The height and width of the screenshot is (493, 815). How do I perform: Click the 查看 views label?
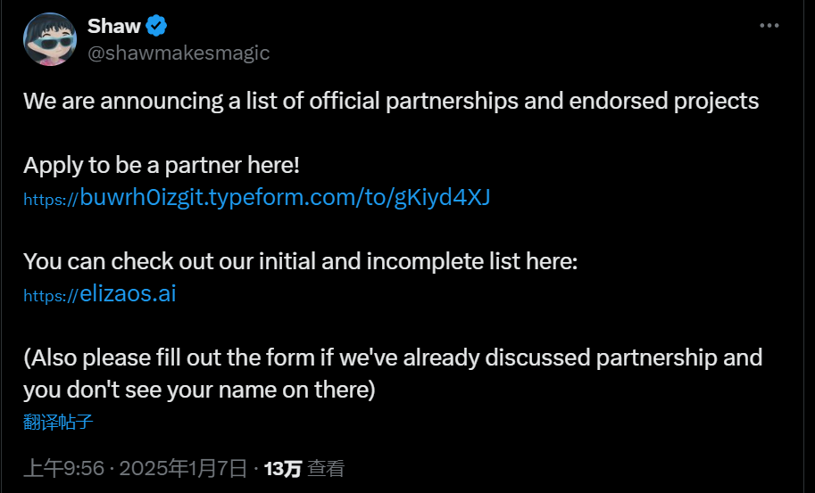click(326, 468)
